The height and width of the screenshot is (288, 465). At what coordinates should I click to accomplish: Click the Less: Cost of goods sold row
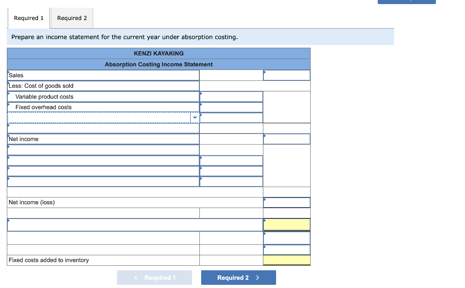(102, 85)
